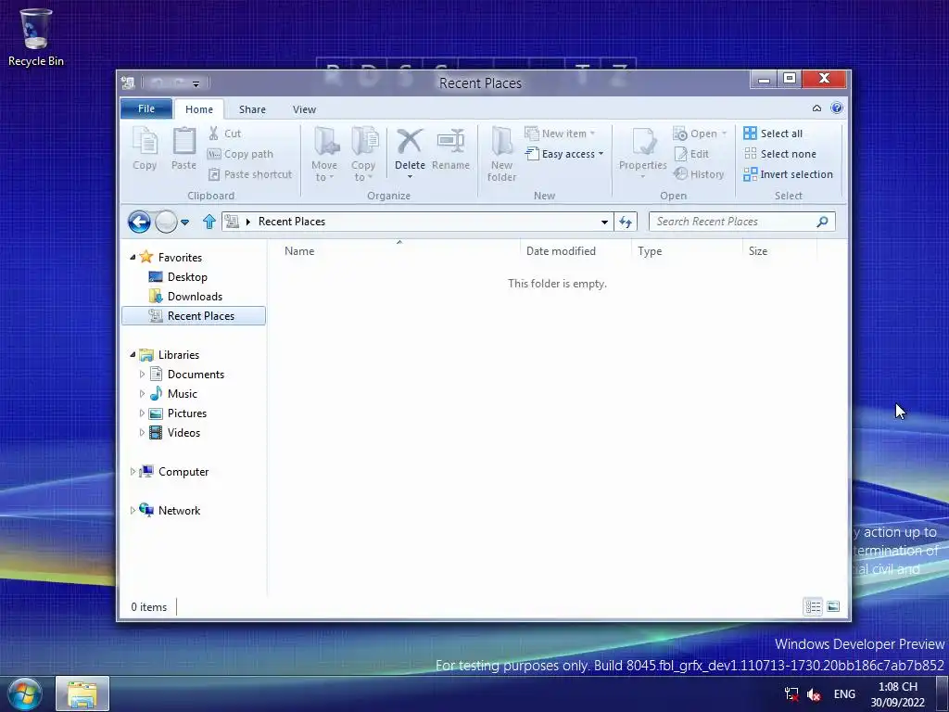Open the New item dropdown

tap(560, 133)
